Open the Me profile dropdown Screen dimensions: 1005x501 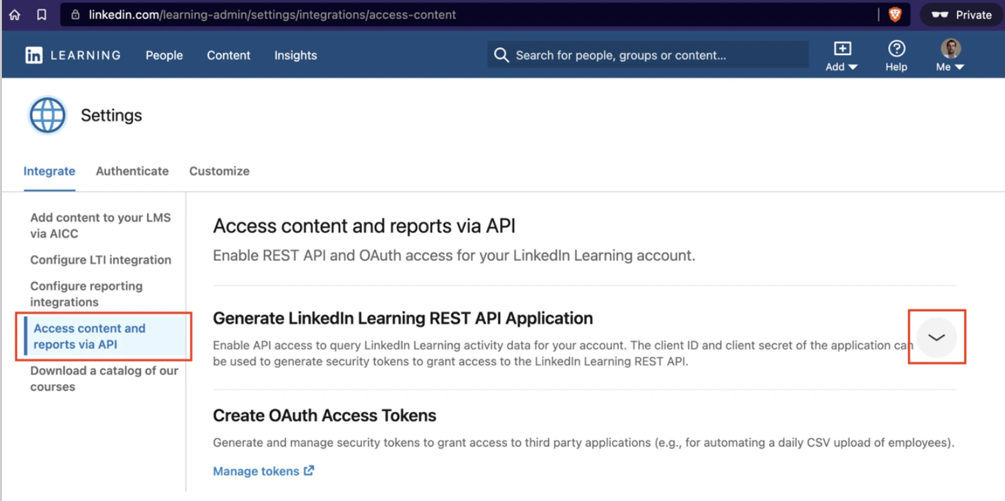(x=950, y=56)
